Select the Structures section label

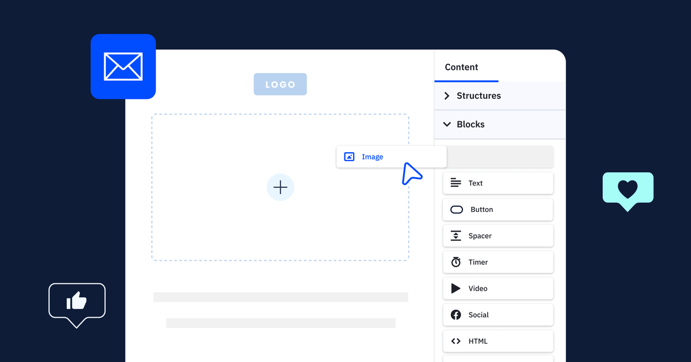pos(479,96)
